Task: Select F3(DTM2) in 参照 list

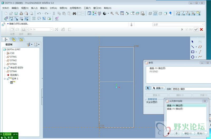Action: tap(154, 71)
